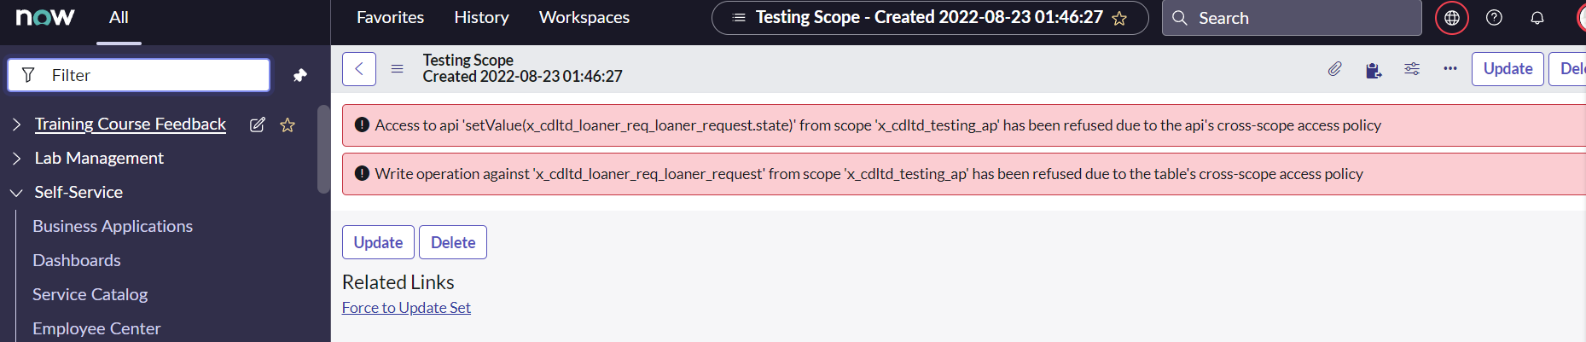Viewport: 1586px width, 342px height.
Task: Open the Workspaces menu
Action: (584, 17)
